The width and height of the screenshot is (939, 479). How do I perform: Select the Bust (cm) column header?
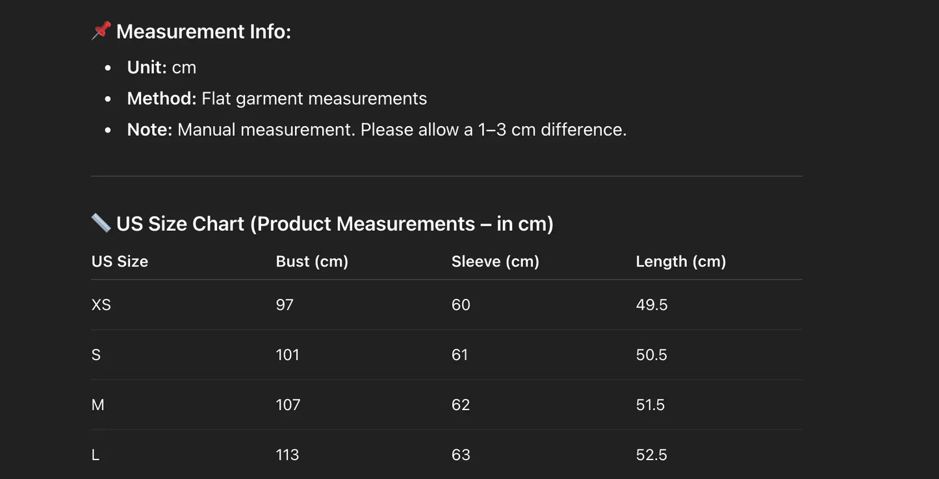pyautogui.click(x=312, y=261)
